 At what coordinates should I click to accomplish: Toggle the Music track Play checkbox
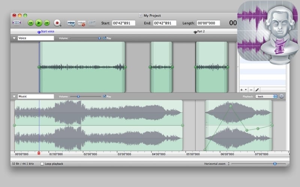[105, 96]
